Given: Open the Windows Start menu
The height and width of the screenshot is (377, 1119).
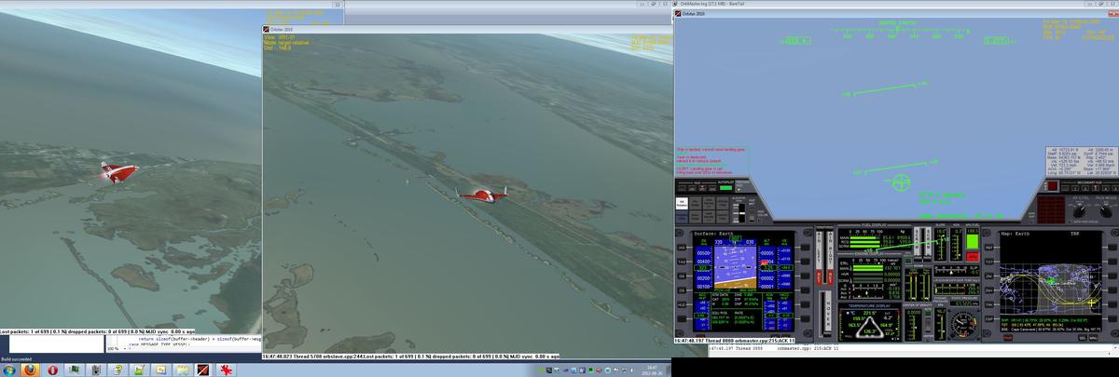Looking at the screenshot, I should [x=9, y=370].
